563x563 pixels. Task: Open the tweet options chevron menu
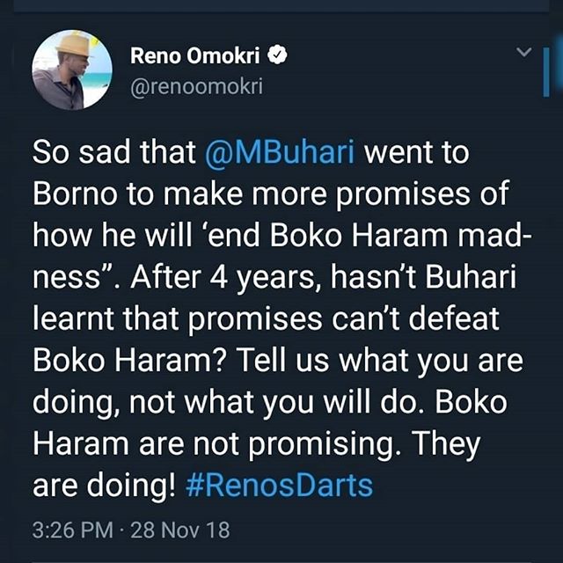click(524, 55)
